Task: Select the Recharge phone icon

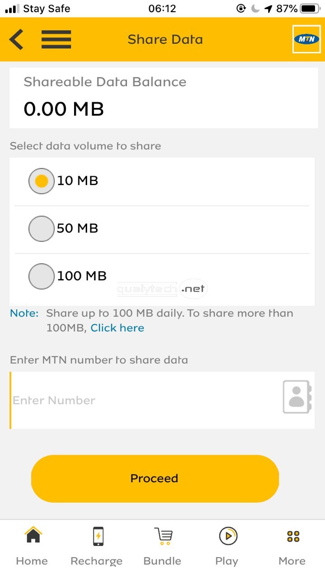Action: click(97, 536)
